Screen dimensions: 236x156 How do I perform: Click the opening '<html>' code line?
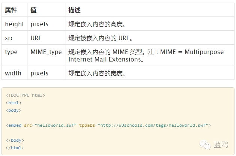pos(14,103)
